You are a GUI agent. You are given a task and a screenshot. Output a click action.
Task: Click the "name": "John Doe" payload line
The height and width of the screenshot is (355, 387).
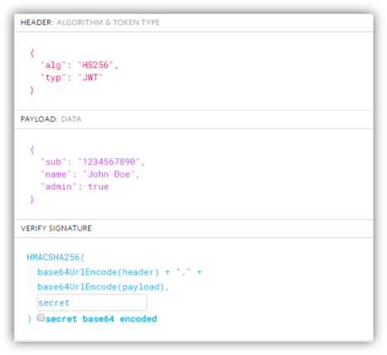90,174
